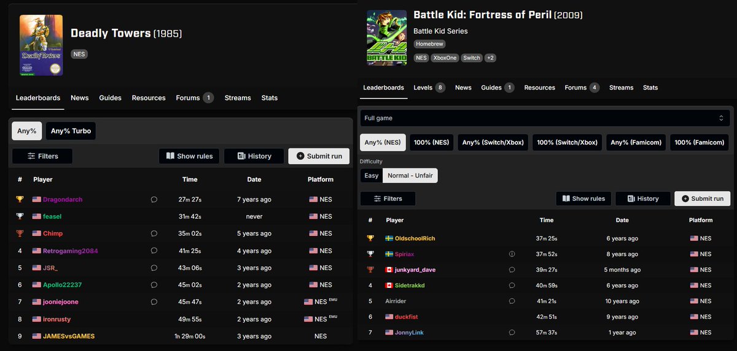Open comment icon on Chimp's run
Screen dimensions: 737x351
coord(154,233)
